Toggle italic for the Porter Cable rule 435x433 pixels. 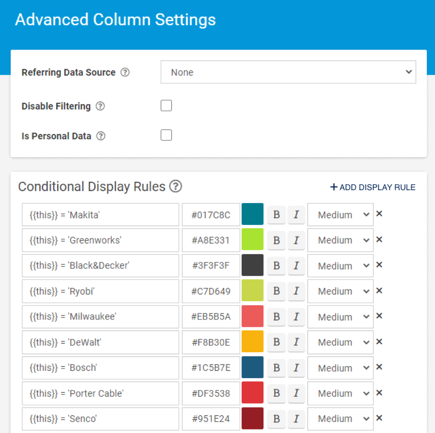(296, 393)
